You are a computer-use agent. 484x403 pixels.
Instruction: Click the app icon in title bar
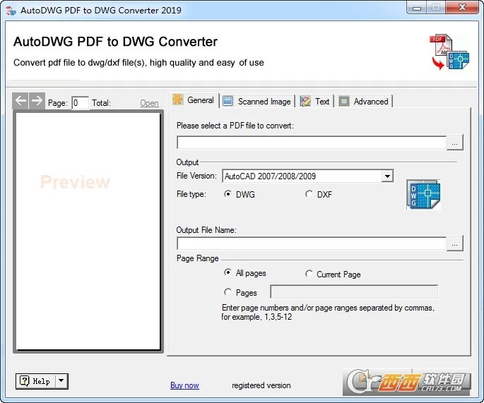[x=11, y=11]
